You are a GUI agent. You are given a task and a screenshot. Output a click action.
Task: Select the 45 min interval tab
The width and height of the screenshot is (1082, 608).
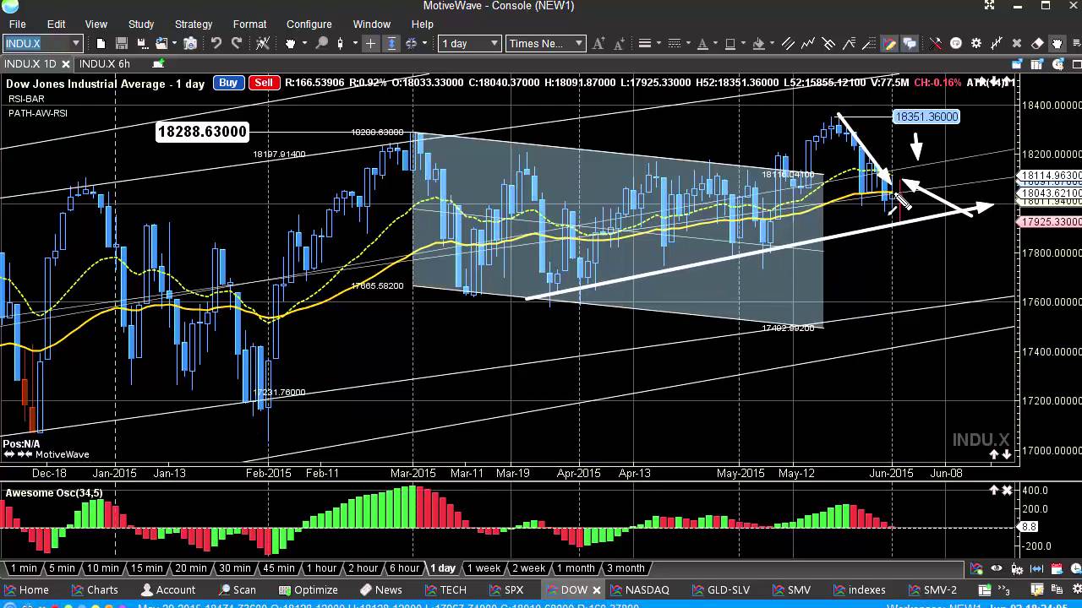(x=278, y=568)
